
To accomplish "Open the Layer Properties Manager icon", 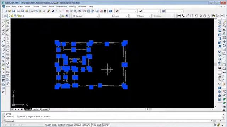I will (5, 16).
